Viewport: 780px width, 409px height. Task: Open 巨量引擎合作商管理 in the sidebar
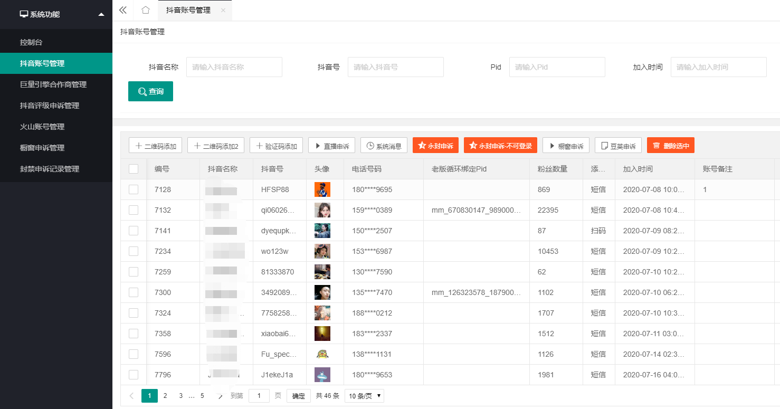point(56,84)
